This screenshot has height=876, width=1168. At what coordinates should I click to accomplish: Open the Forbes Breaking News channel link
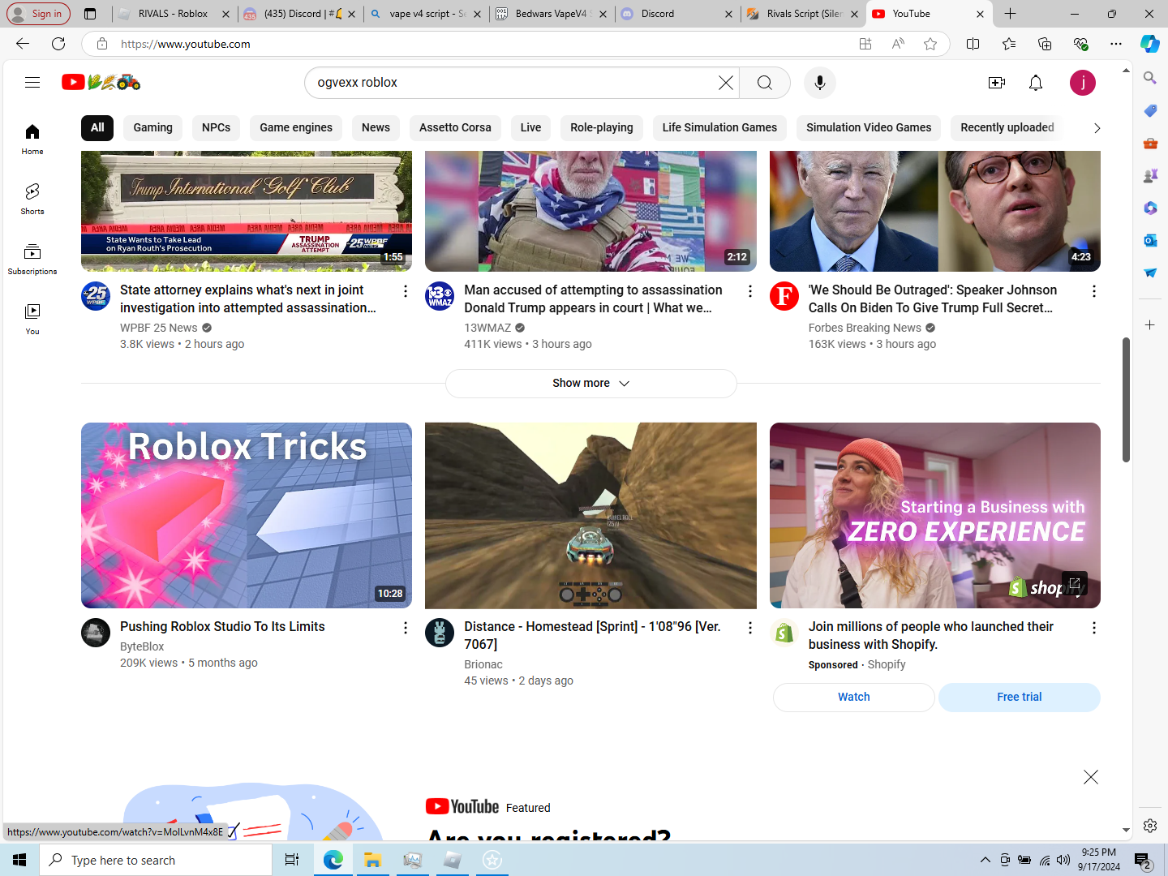pyautogui.click(x=865, y=328)
